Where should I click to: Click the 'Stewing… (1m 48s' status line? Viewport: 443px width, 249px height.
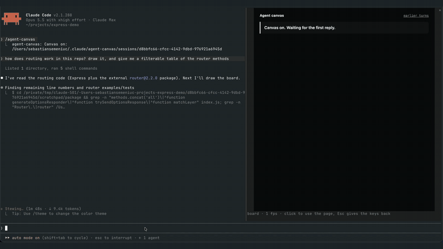[43, 208]
